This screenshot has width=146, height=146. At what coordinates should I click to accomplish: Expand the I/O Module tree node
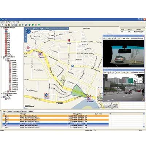point(6,92)
